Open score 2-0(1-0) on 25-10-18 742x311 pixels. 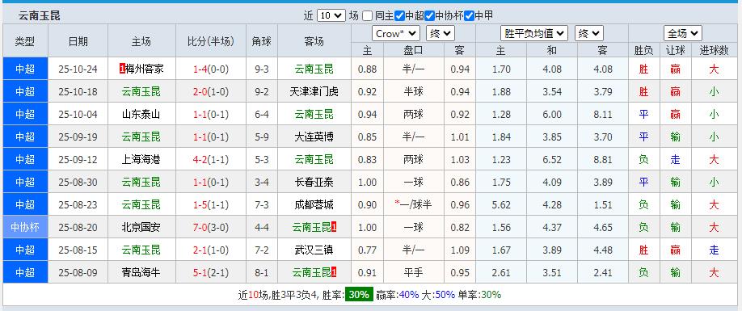[211, 92]
